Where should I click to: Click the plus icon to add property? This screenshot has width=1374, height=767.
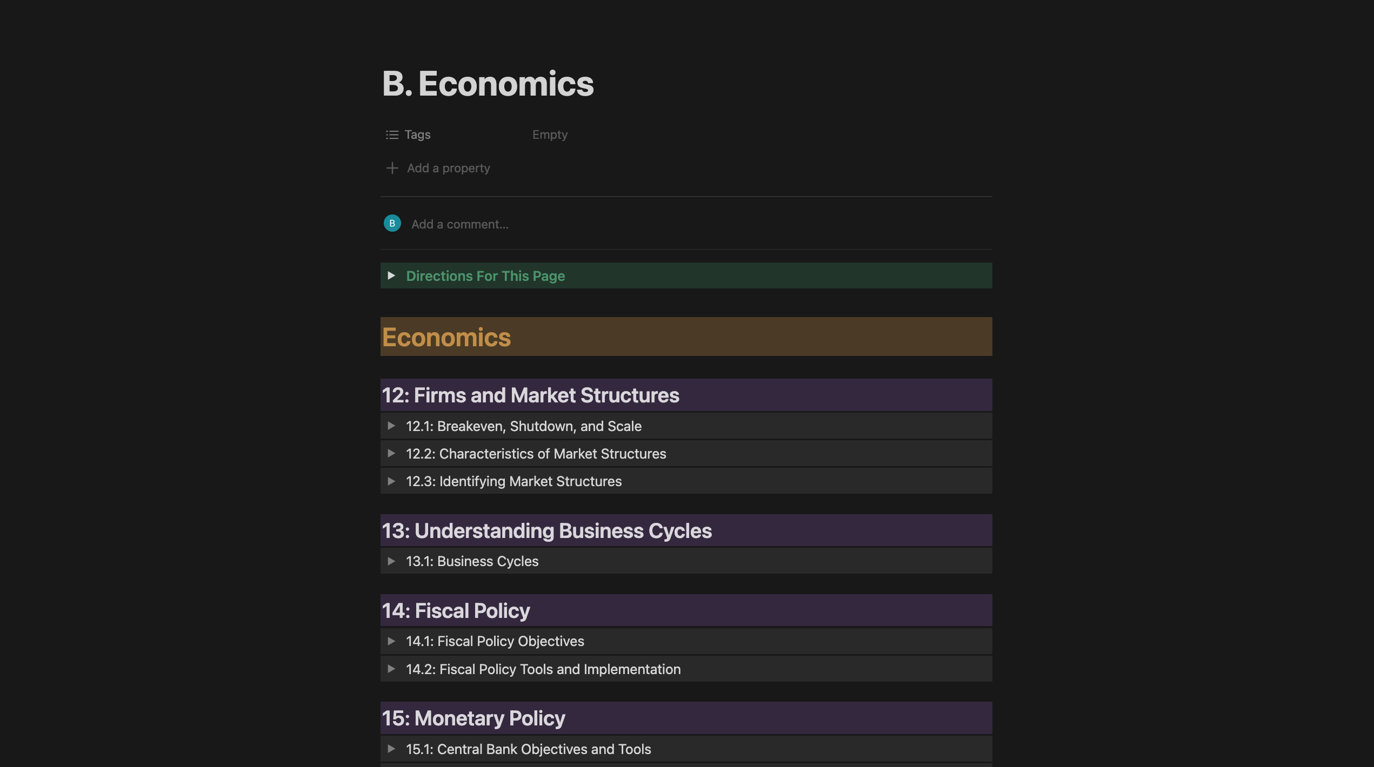(x=392, y=168)
